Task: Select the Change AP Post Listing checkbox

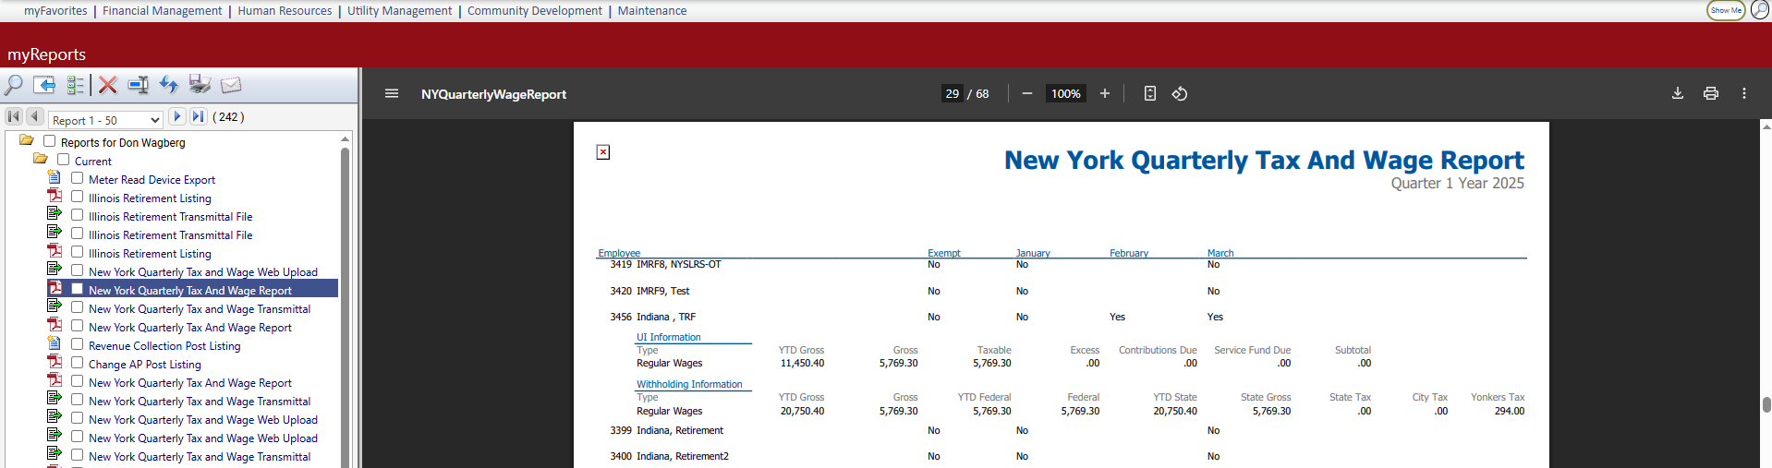Action: tap(78, 363)
